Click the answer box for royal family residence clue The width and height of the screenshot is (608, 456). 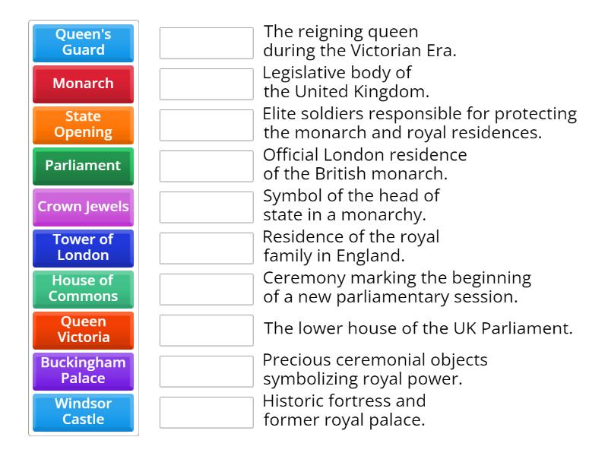pos(206,248)
